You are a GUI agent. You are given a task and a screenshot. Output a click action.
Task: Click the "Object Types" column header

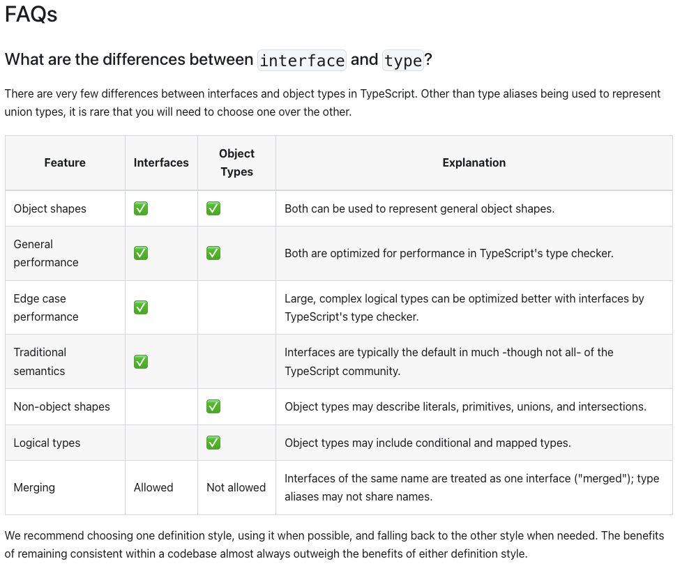point(236,162)
